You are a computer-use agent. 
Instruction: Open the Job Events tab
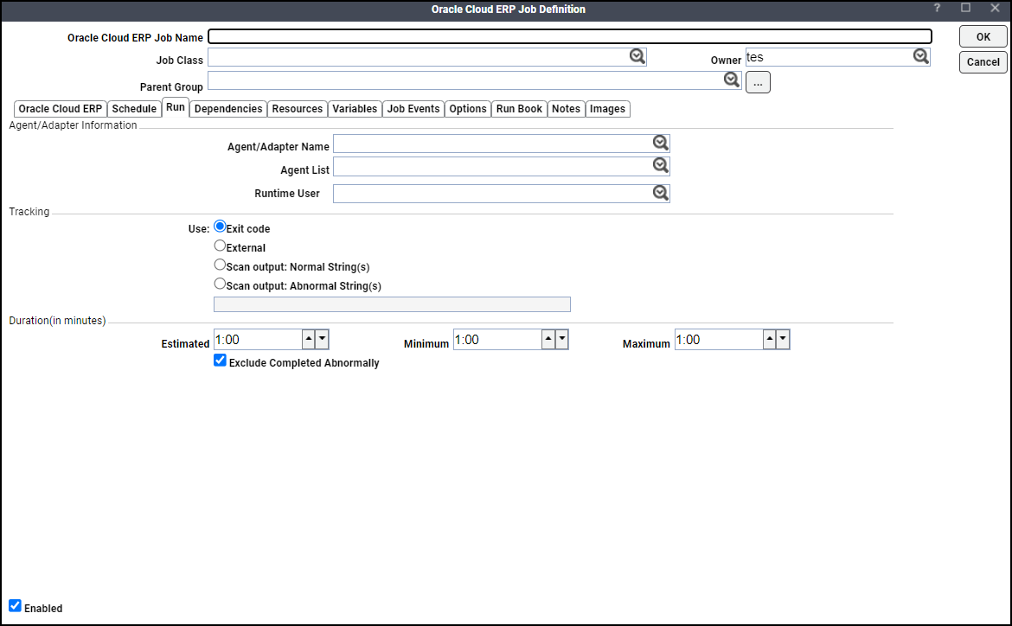(413, 108)
